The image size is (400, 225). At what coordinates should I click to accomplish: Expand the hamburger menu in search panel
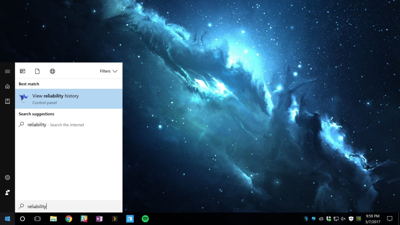7,71
